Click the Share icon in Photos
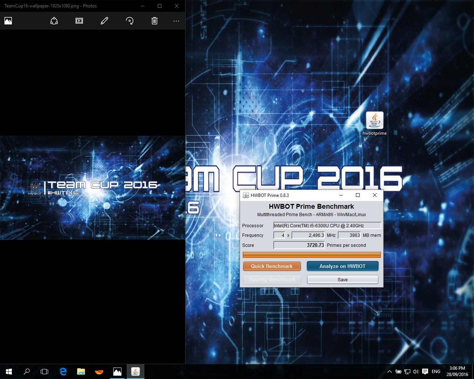Image resolution: width=474 pixels, height=379 pixels. click(54, 21)
